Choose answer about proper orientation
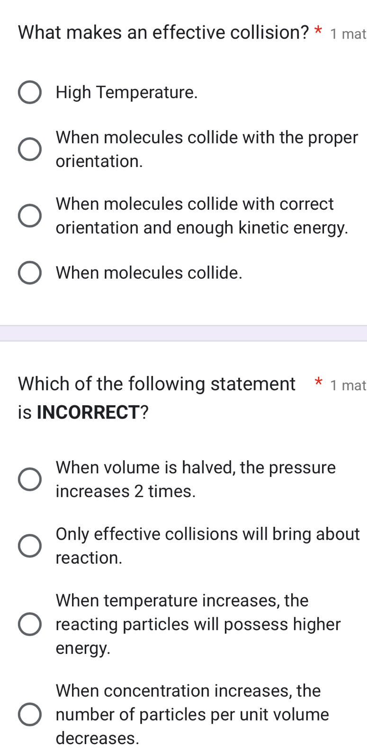The width and height of the screenshot is (367, 756). pos(29,149)
